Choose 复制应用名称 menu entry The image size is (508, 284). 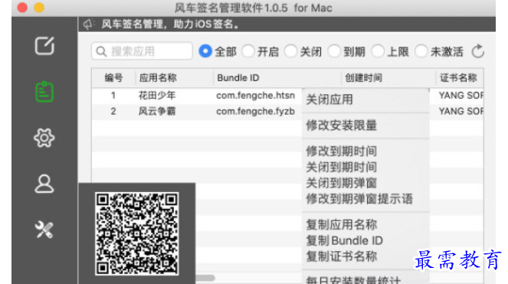(x=342, y=224)
